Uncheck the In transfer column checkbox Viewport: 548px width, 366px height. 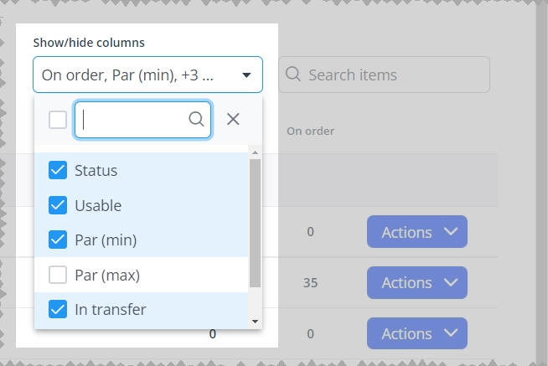pos(58,309)
